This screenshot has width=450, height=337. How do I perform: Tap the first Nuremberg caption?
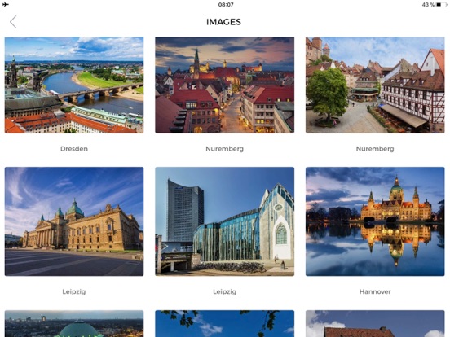(225, 149)
